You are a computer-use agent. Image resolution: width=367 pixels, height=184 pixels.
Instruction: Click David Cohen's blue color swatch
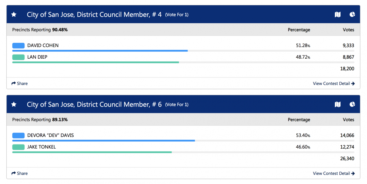pos(18,45)
